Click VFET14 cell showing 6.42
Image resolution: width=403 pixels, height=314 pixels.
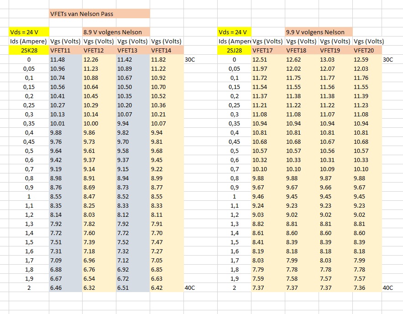[x=167, y=288]
